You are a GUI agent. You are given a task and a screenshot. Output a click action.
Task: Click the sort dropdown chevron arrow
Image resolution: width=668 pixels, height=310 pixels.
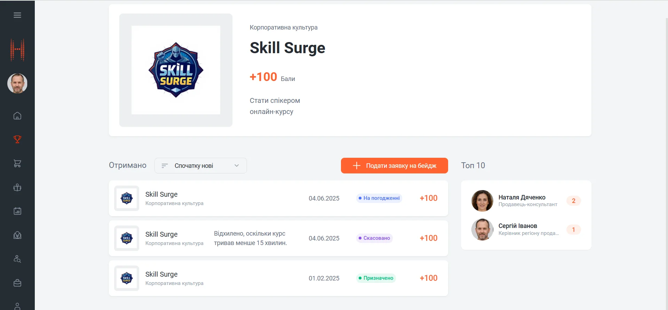pyautogui.click(x=237, y=166)
